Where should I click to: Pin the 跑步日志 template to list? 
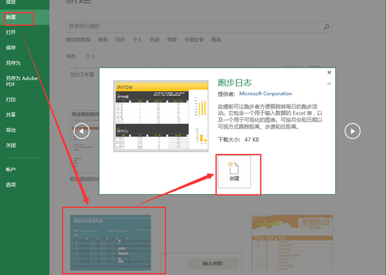pyautogui.click(x=329, y=84)
